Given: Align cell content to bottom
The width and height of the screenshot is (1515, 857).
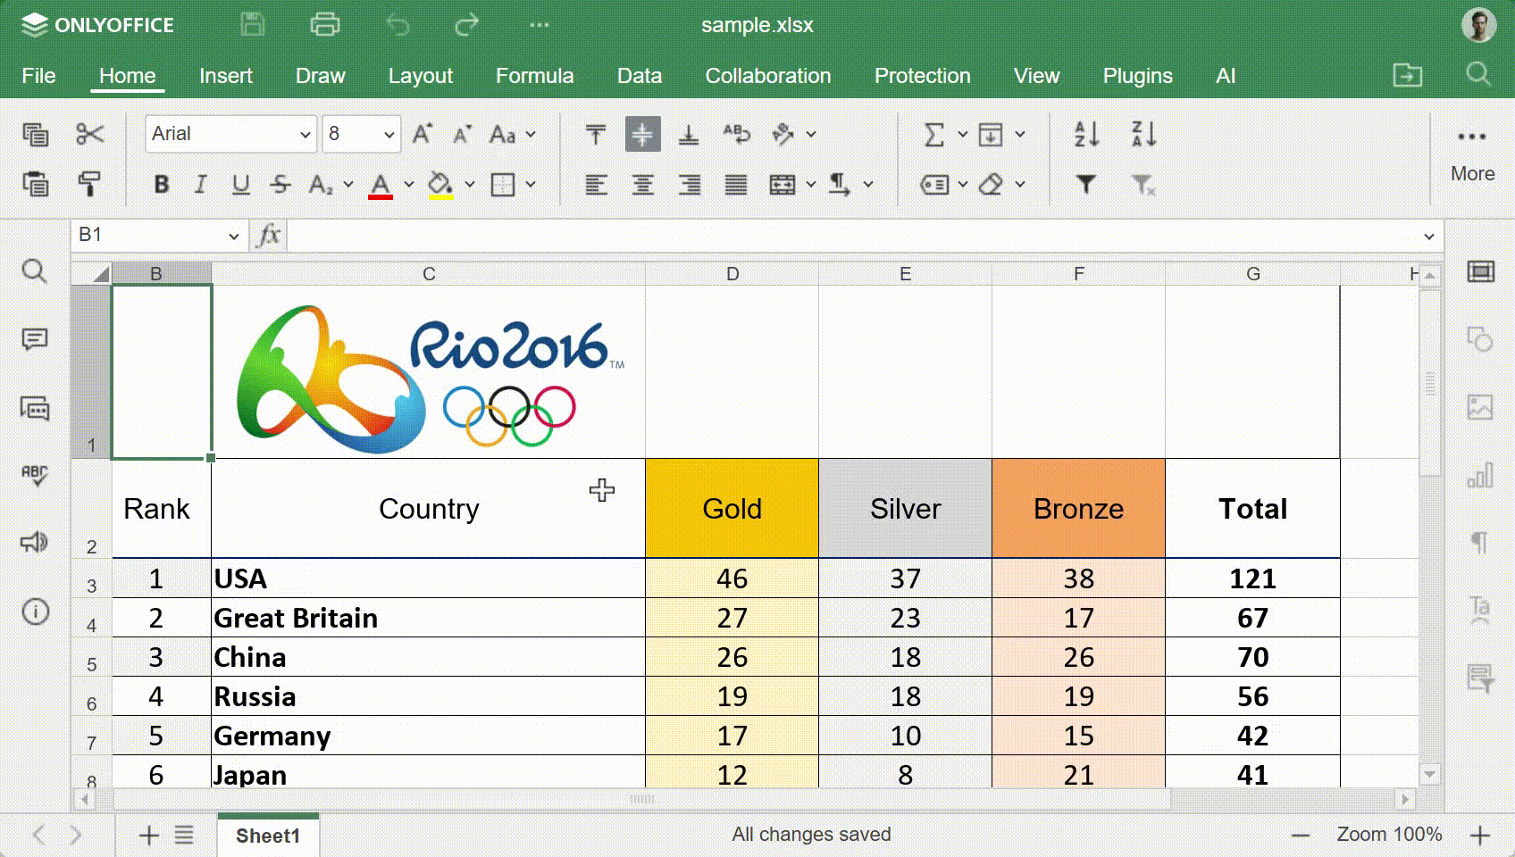Looking at the screenshot, I should tap(689, 135).
